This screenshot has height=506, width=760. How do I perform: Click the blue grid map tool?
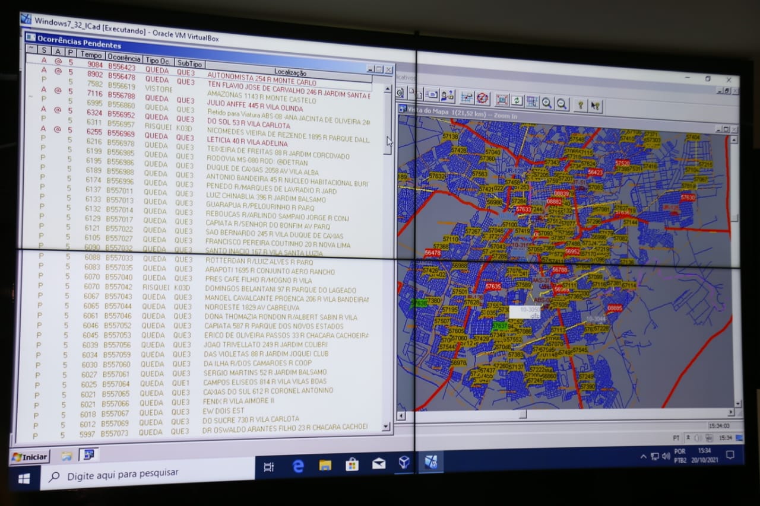coord(531,102)
